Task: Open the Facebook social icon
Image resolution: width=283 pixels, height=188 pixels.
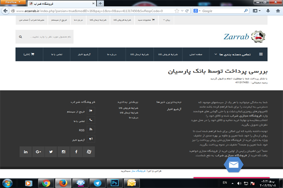Action: coord(76,152)
